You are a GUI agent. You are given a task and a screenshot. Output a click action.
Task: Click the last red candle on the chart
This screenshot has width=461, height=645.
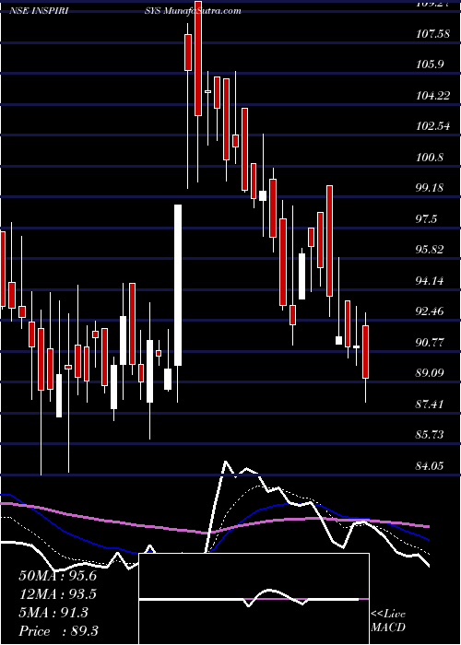click(x=365, y=352)
